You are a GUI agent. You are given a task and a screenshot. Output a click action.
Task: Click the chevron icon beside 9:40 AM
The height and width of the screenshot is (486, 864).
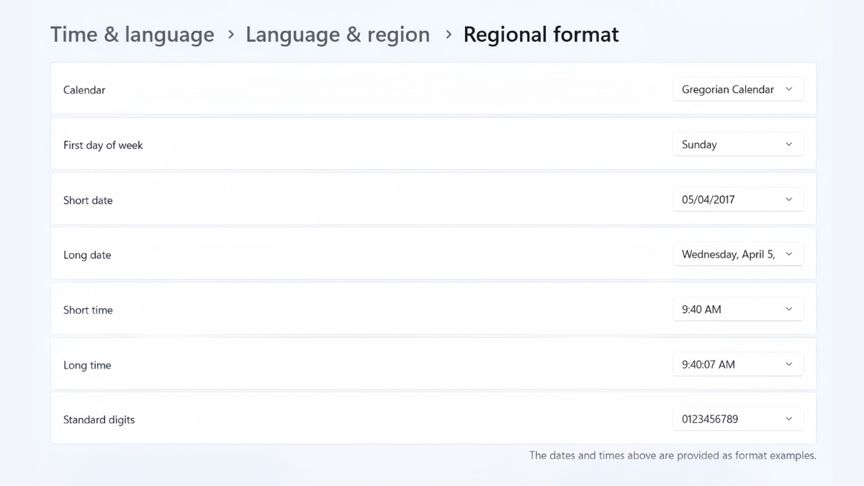click(x=788, y=310)
